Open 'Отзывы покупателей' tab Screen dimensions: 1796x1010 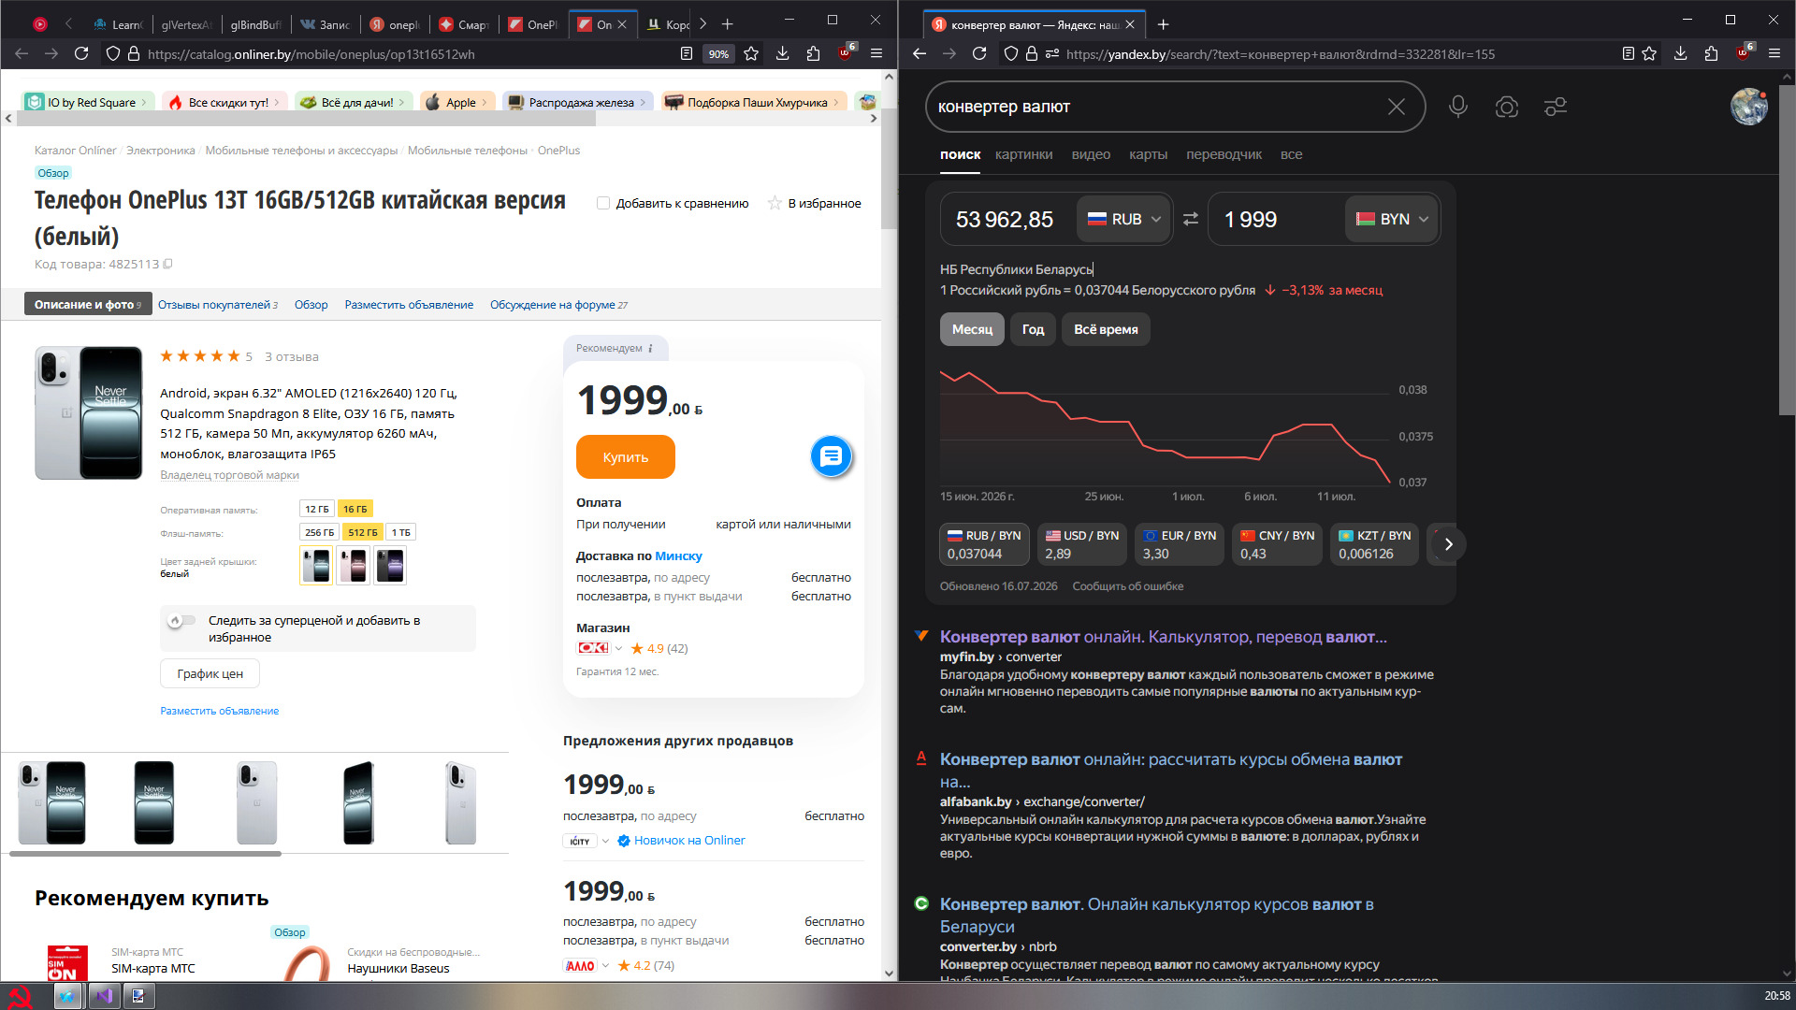click(218, 305)
